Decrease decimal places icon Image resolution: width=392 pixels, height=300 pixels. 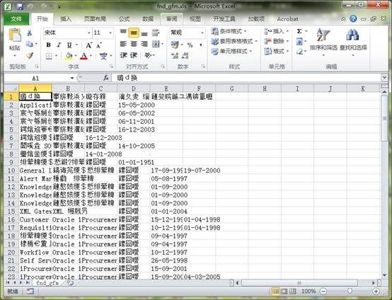point(185,56)
